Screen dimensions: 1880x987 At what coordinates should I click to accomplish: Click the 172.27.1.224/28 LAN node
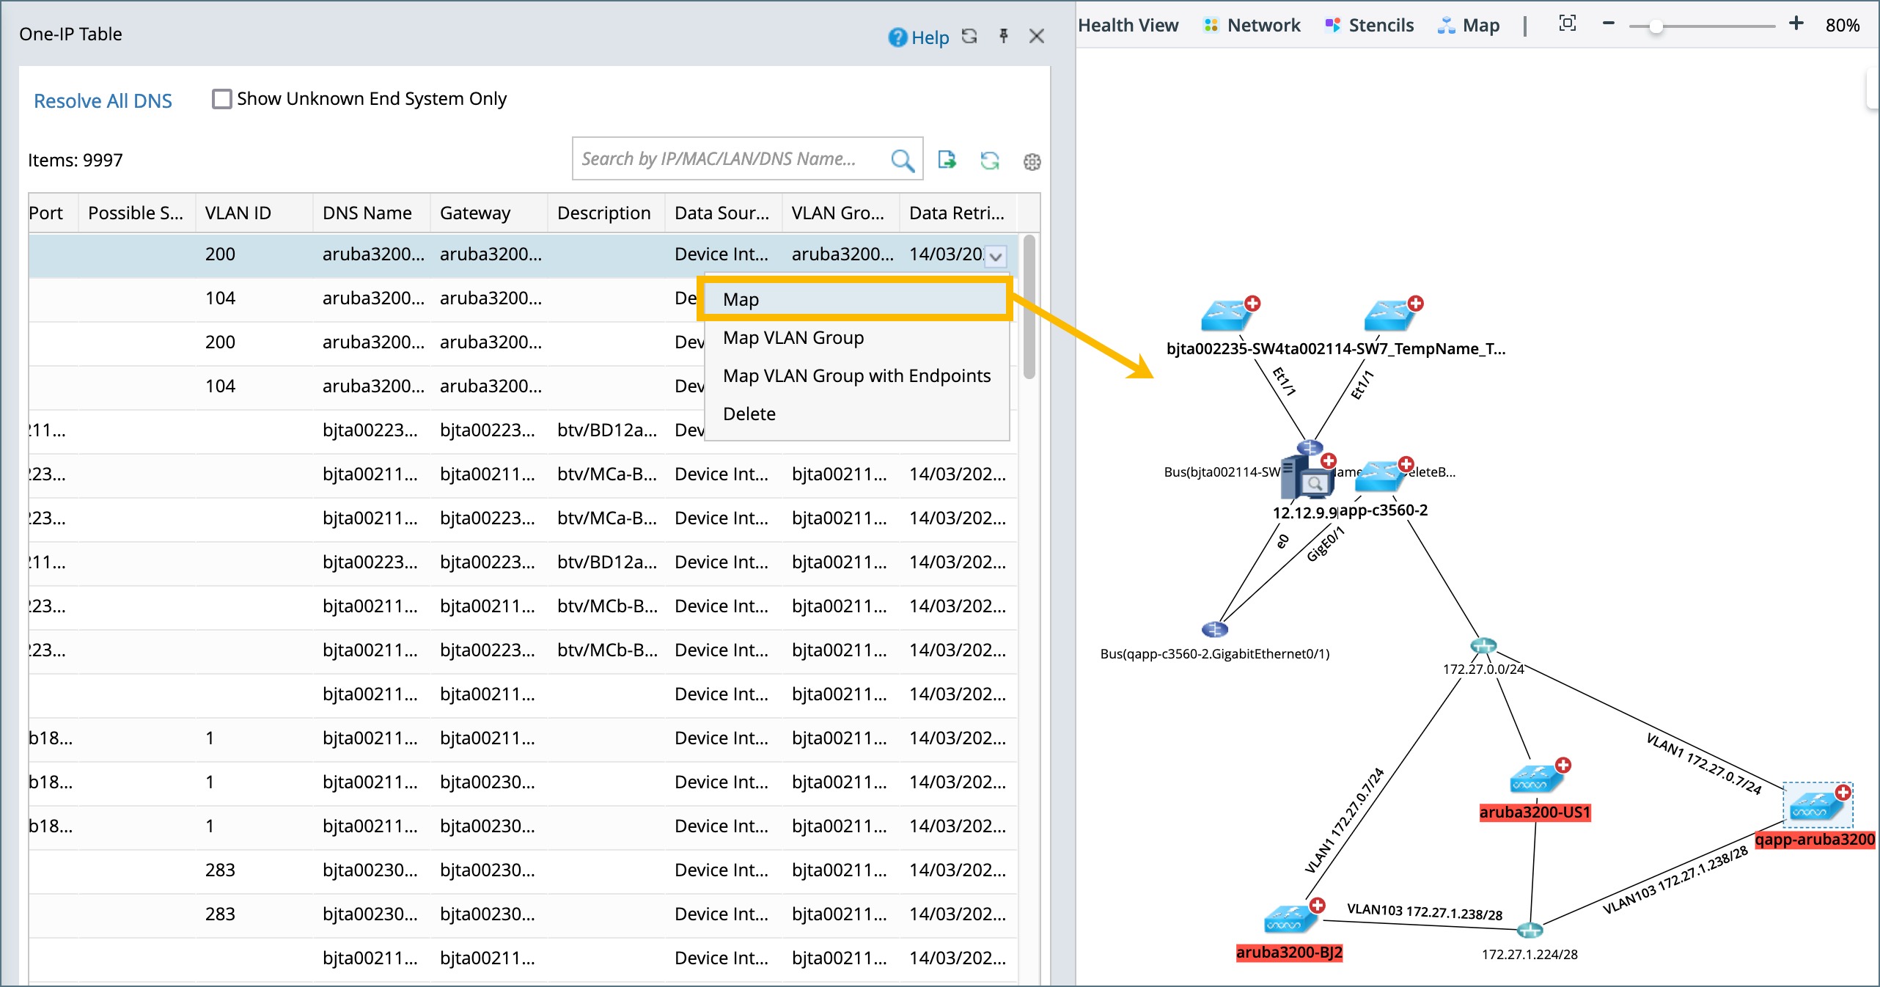coord(1530,931)
